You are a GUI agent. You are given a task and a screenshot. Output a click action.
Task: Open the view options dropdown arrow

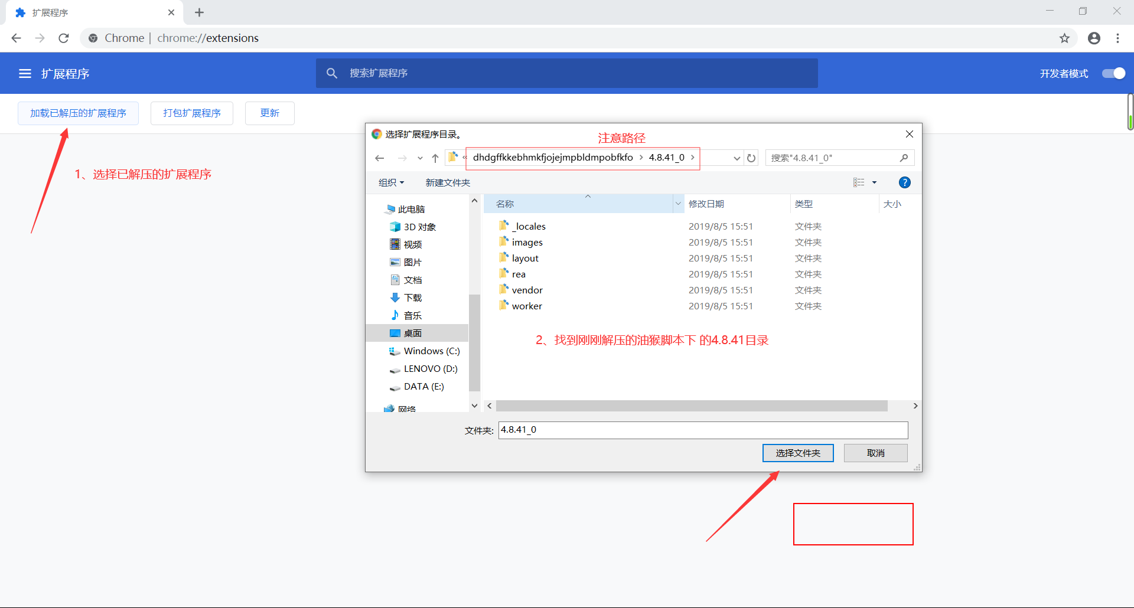pos(875,182)
